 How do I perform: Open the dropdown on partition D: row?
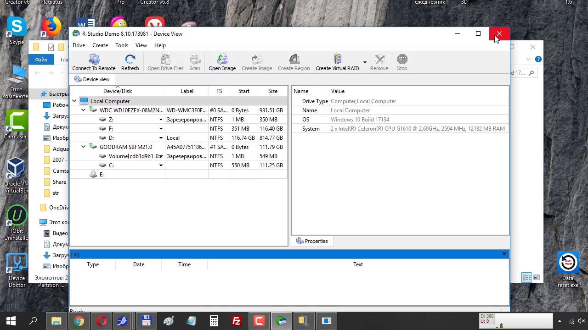pyautogui.click(x=161, y=138)
